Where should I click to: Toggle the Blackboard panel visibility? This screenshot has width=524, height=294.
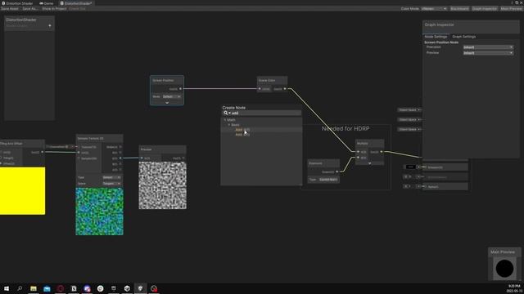459,9
